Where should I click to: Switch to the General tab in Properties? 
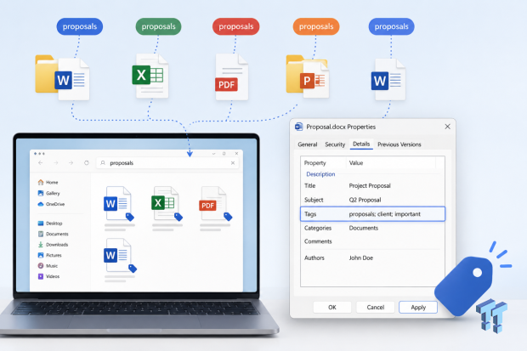point(307,144)
